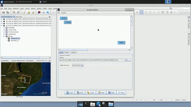Click the Close/Save products icon beside Open Product

(8, 12)
